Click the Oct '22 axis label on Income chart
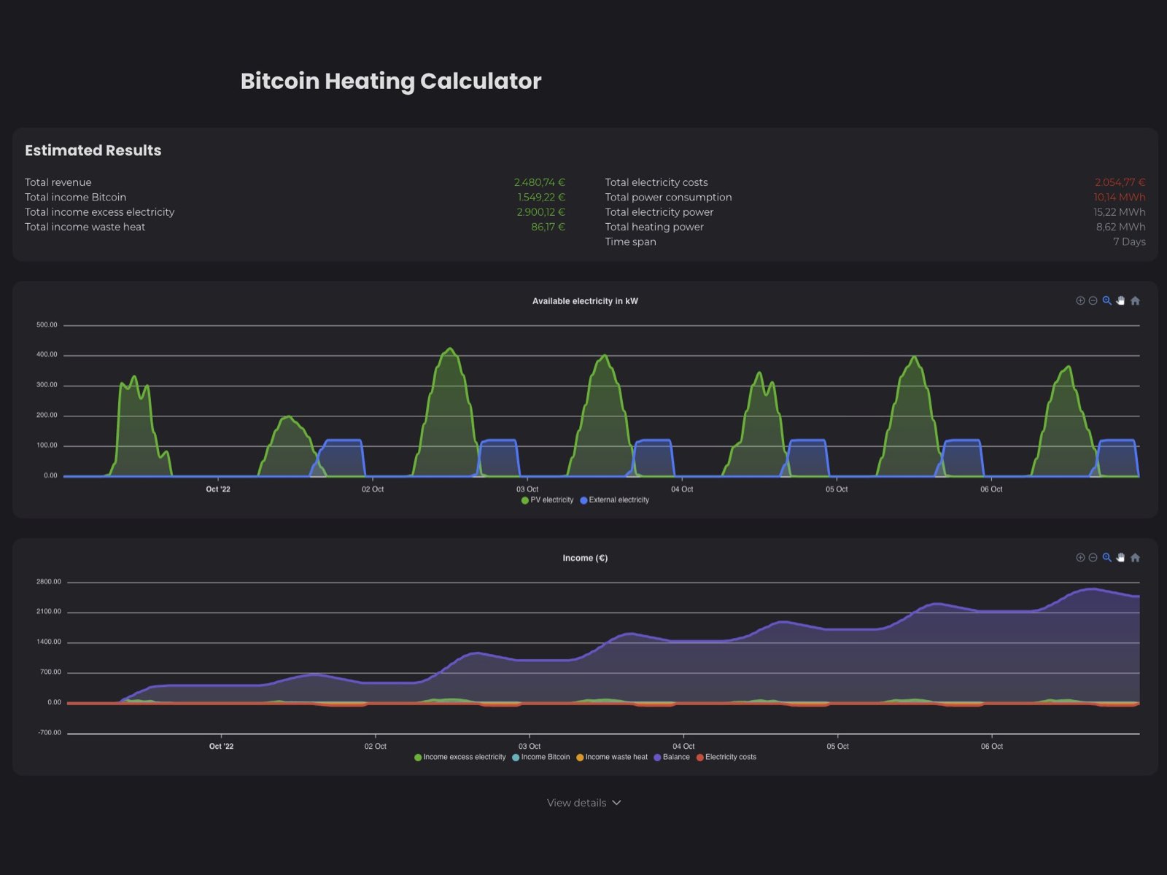The width and height of the screenshot is (1167, 875). point(221,746)
